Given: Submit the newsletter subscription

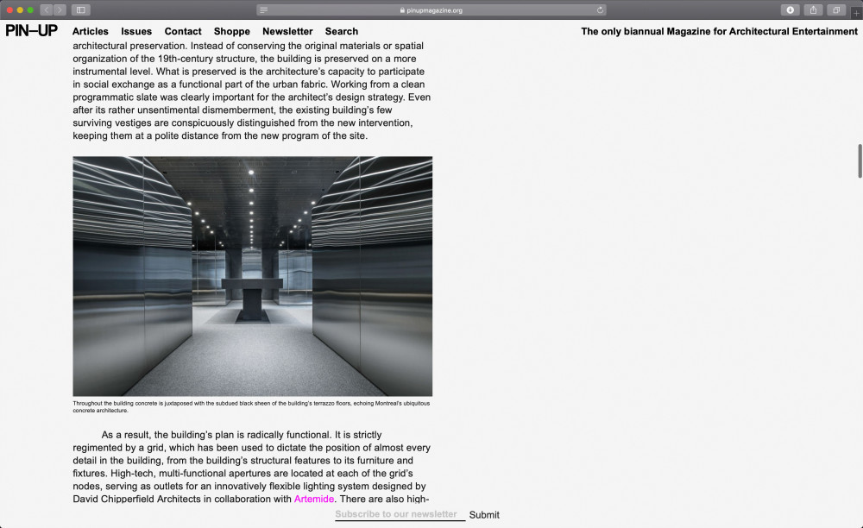Looking at the screenshot, I should point(484,515).
